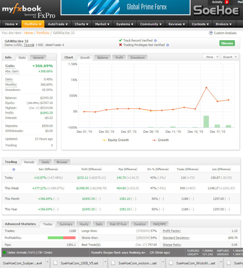This screenshot has height=268, width=243.
Task: Click the Global Prime Forex banner ad
Action: click(x=125, y=7)
